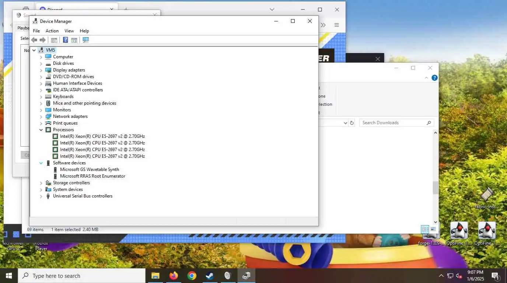Select the VM5 computer name
The width and height of the screenshot is (507, 283).
click(50, 50)
